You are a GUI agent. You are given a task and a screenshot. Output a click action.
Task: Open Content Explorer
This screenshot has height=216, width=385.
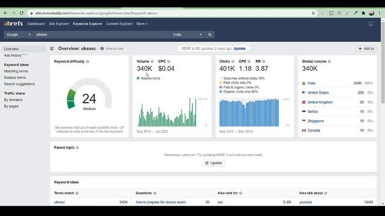pyautogui.click(x=119, y=24)
